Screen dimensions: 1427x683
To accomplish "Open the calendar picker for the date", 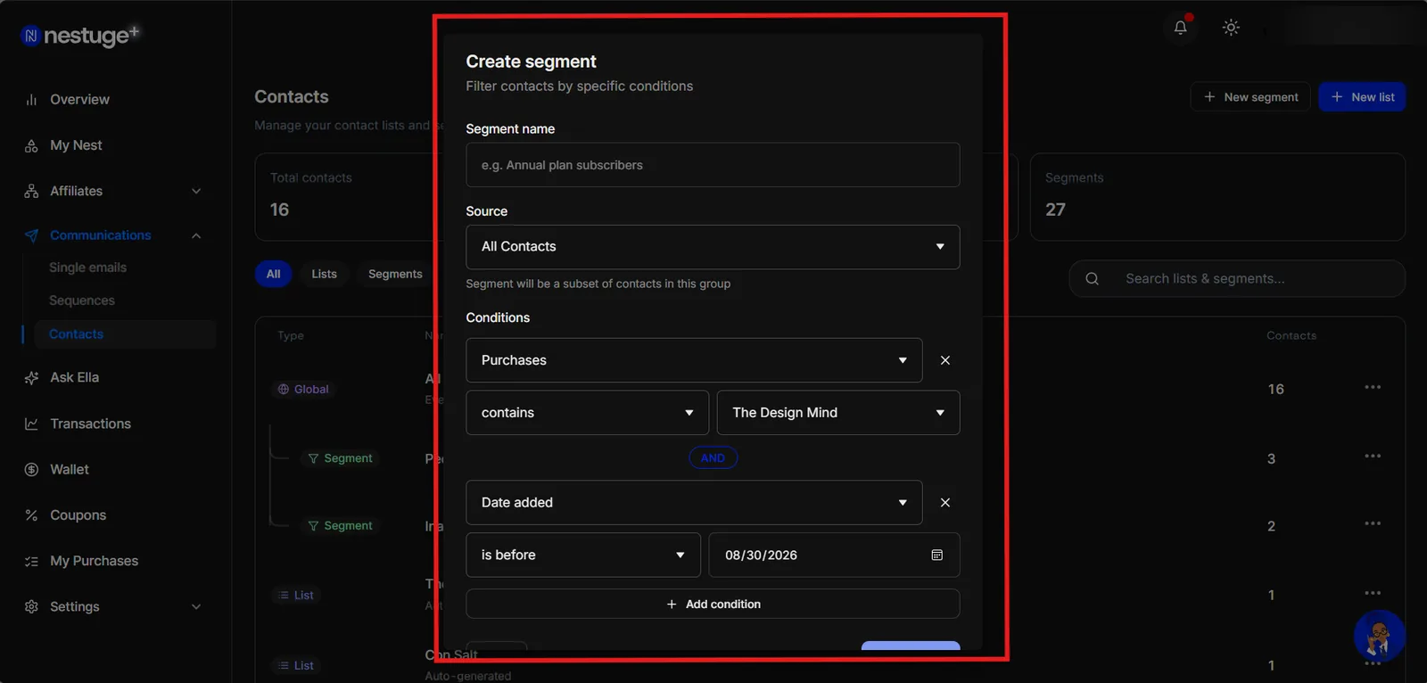I will pyautogui.click(x=936, y=555).
